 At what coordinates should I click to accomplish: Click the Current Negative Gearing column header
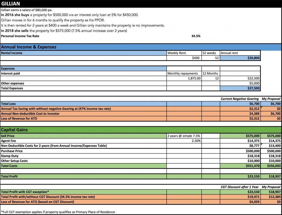240,99
